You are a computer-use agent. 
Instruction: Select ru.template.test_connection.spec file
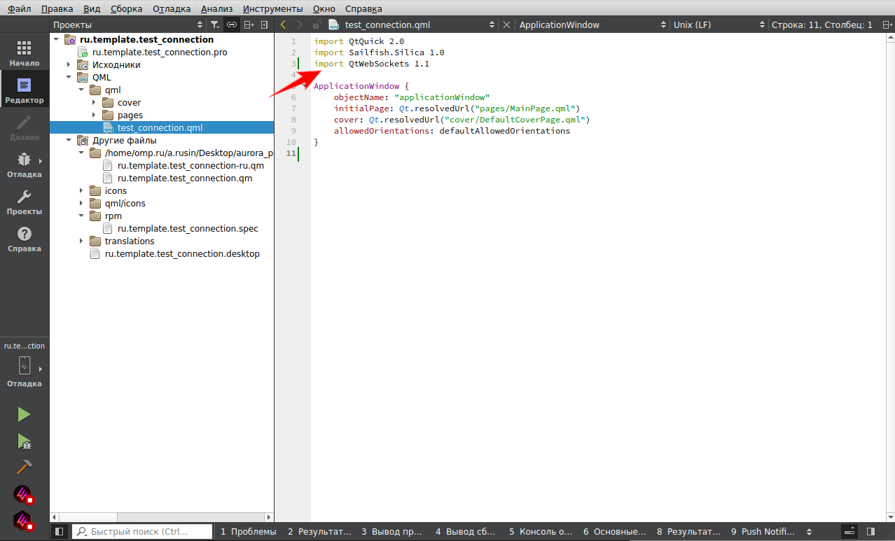pyautogui.click(x=188, y=229)
